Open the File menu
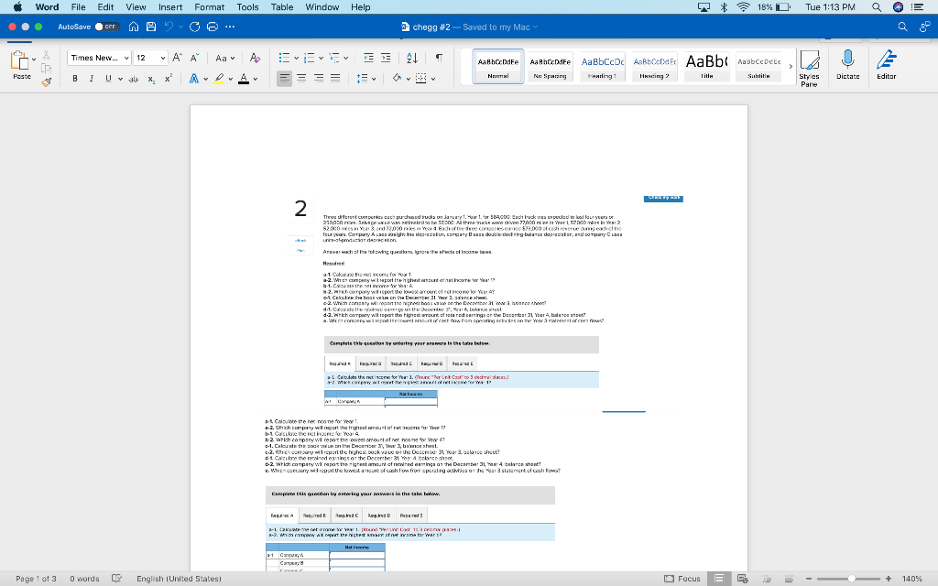The width and height of the screenshot is (938, 586). 78,7
